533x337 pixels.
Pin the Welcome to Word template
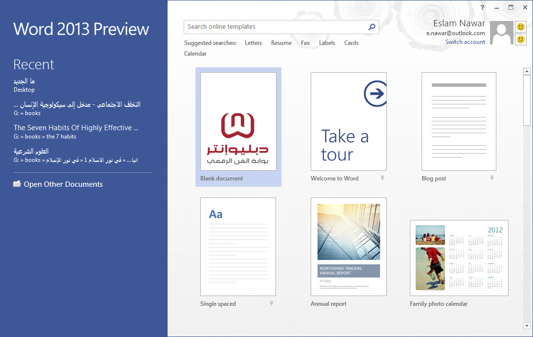[x=383, y=178]
